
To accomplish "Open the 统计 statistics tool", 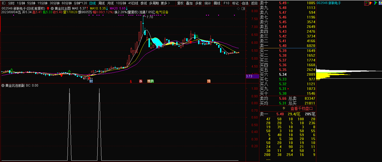I will 208,3.
